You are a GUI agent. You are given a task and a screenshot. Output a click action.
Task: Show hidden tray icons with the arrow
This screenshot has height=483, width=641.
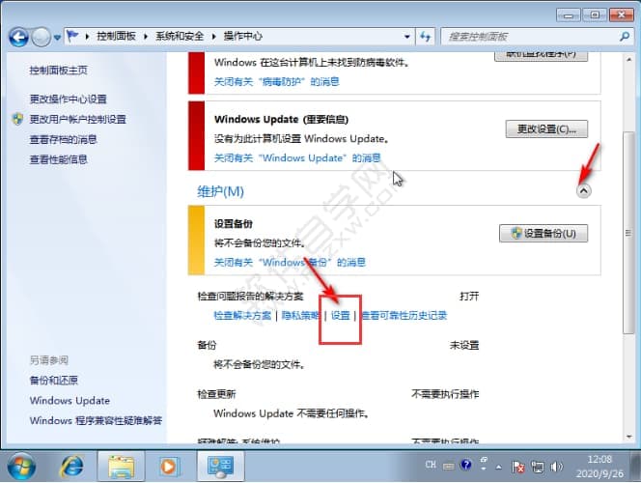point(497,467)
